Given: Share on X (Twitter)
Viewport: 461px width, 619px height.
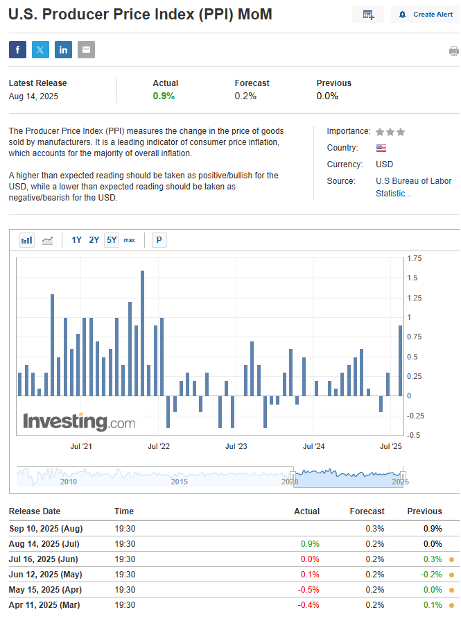Looking at the screenshot, I should click(41, 49).
